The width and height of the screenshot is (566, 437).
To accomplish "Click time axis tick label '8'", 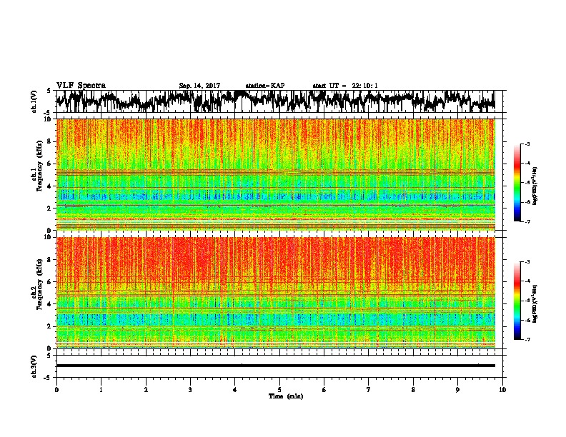I will click(x=413, y=390).
